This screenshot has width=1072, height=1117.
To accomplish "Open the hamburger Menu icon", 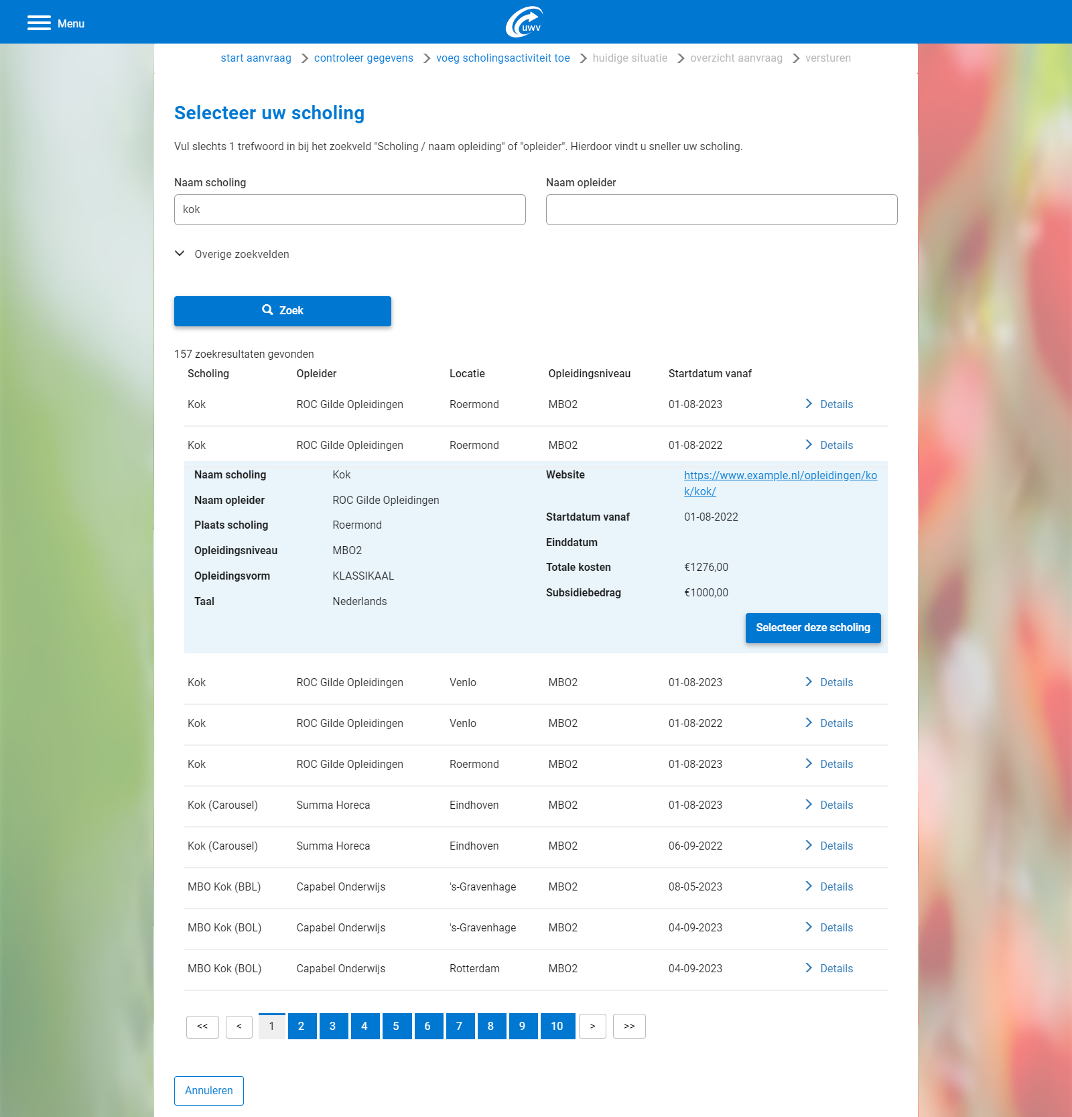I will coord(39,23).
